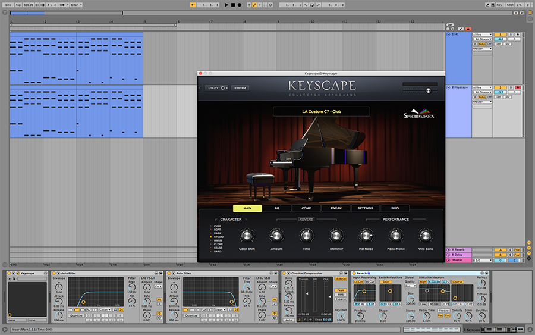Toggle the Draw Mode pencil icon
The width and height of the screenshot is (535, 335).
(487, 5)
